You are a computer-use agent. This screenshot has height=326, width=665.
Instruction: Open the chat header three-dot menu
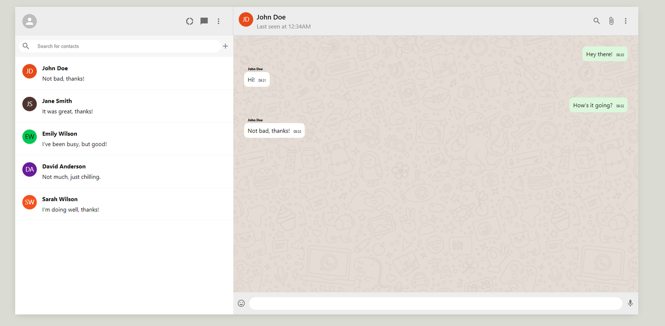[626, 21]
